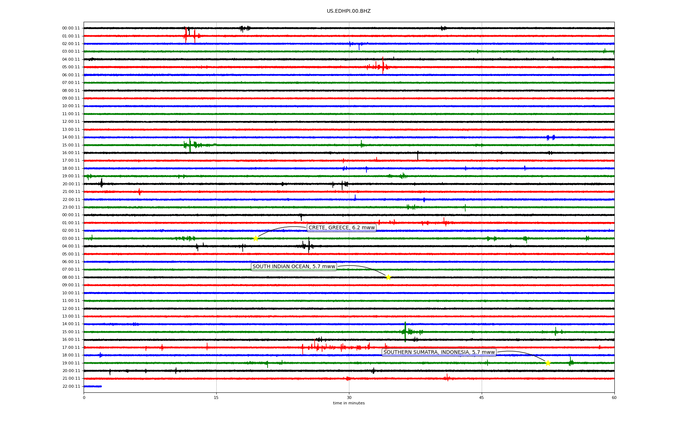
Task: Click the yellow star for the South Indian Ocean event
Action: coord(388,277)
